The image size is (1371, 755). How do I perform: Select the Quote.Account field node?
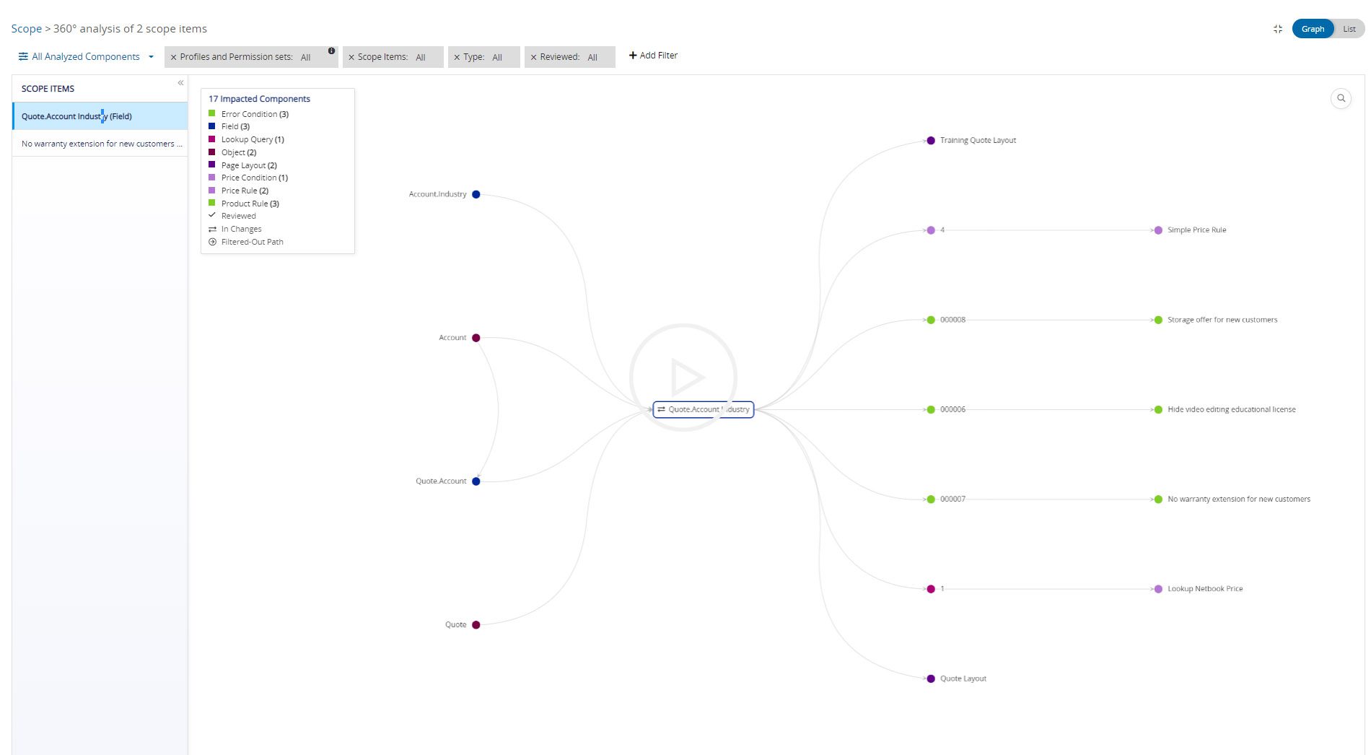tap(476, 481)
